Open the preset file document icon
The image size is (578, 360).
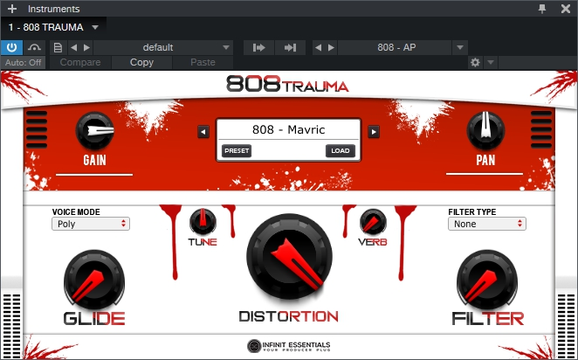coord(58,47)
